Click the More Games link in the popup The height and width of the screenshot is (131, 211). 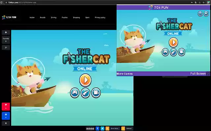point(125,74)
